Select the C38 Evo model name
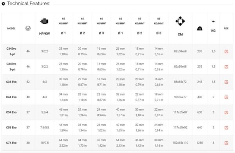 [x=11, y=82]
